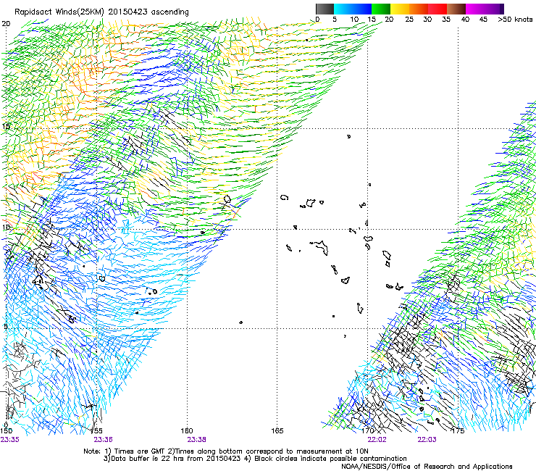Click the longitude axis label '155'
The image size is (536, 471).
tap(97, 431)
